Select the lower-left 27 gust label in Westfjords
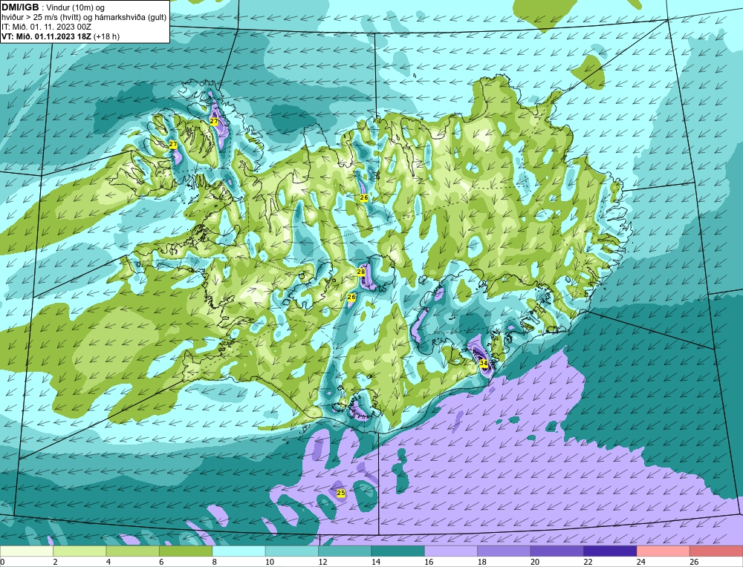 coord(173,145)
